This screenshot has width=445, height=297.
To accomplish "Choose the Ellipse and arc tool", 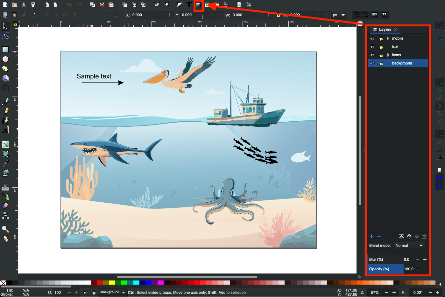I will click(x=5, y=59).
